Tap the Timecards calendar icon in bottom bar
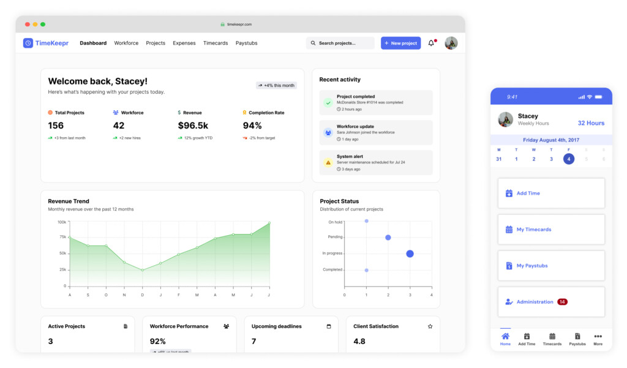Screen dimensions: 627x368 click(x=552, y=336)
